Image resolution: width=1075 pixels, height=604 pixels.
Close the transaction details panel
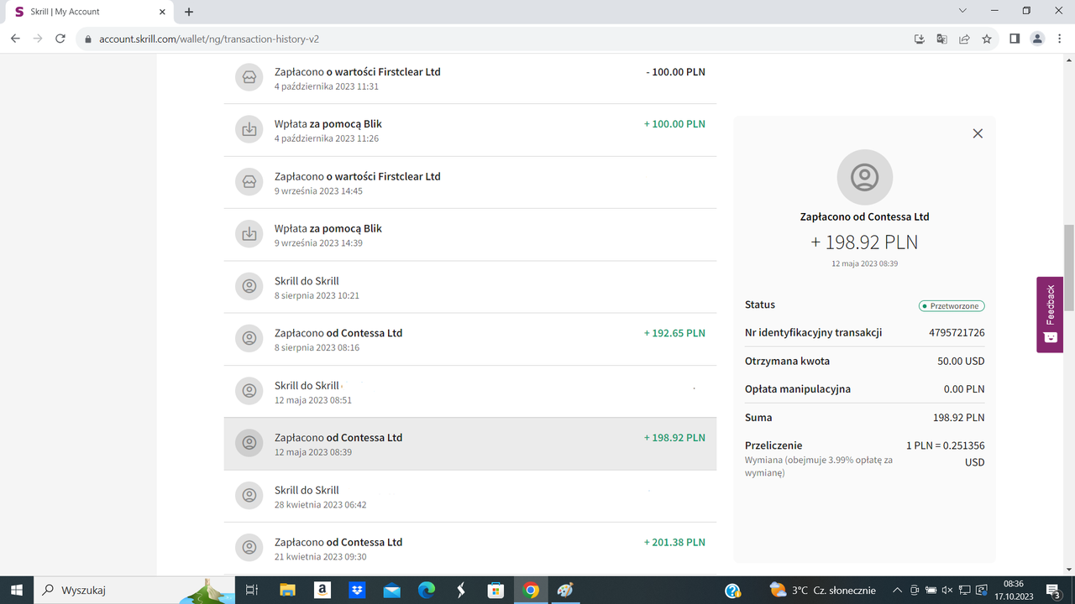[x=978, y=133]
